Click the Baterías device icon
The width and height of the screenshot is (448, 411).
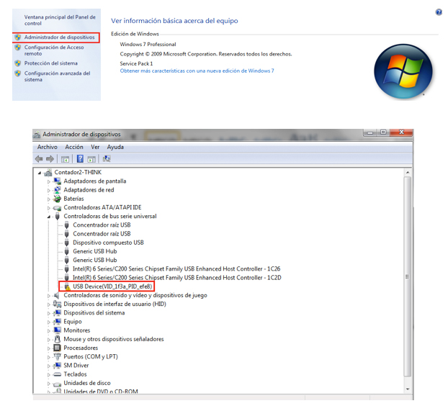pos(57,199)
